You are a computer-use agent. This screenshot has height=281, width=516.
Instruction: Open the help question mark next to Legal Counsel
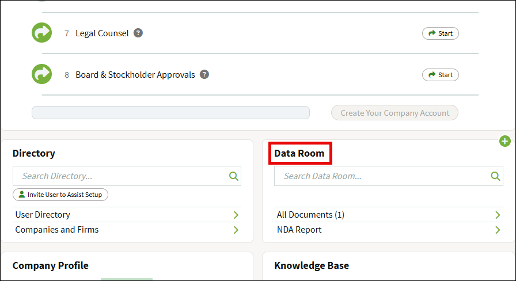138,33
